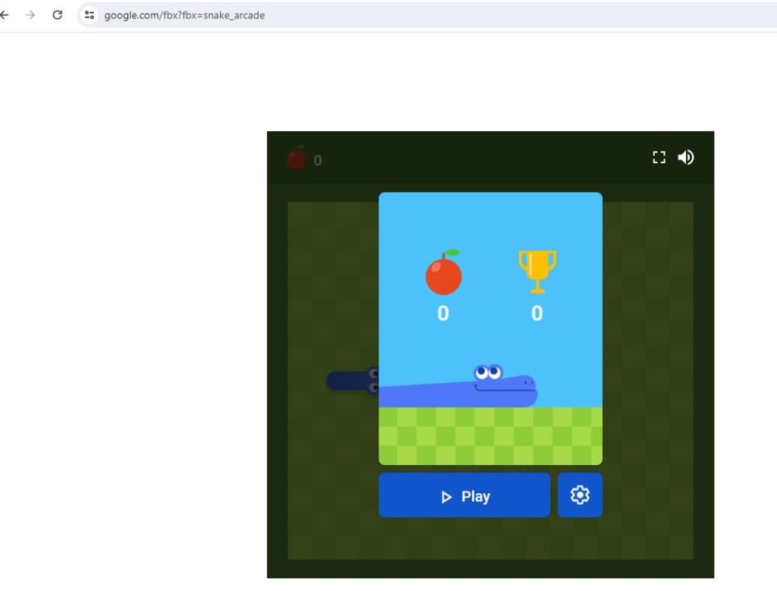Click the browser forward arrow

(30, 14)
